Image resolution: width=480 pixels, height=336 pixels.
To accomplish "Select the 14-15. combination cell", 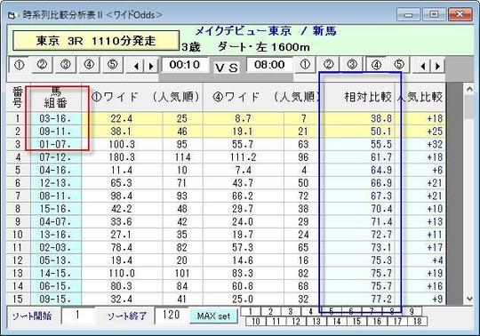I will tap(56, 273).
